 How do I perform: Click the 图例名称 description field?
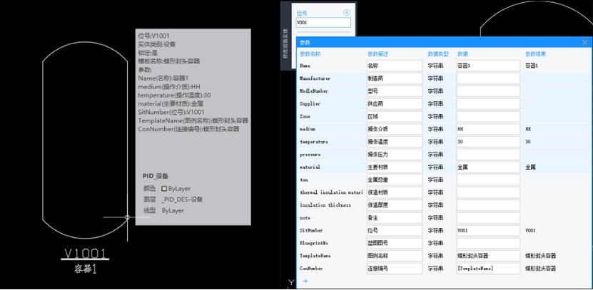(x=394, y=256)
